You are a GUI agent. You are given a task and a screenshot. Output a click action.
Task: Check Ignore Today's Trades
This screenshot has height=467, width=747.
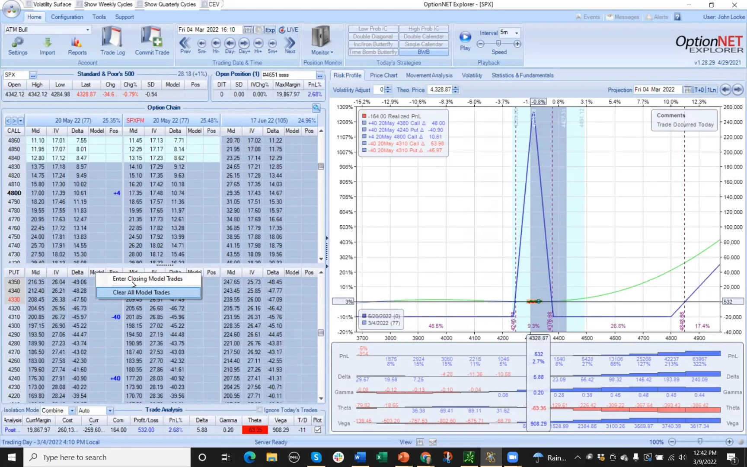[259, 410]
